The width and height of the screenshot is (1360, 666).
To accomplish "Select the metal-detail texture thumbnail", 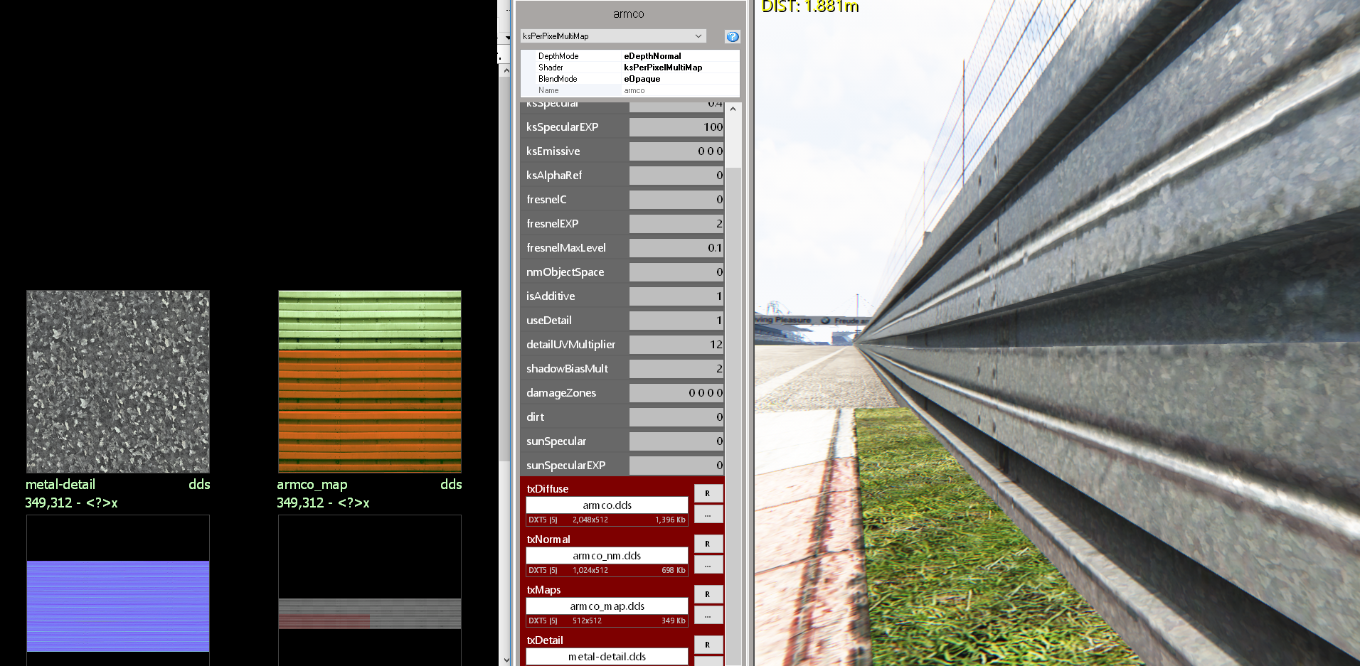I will click(118, 382).
